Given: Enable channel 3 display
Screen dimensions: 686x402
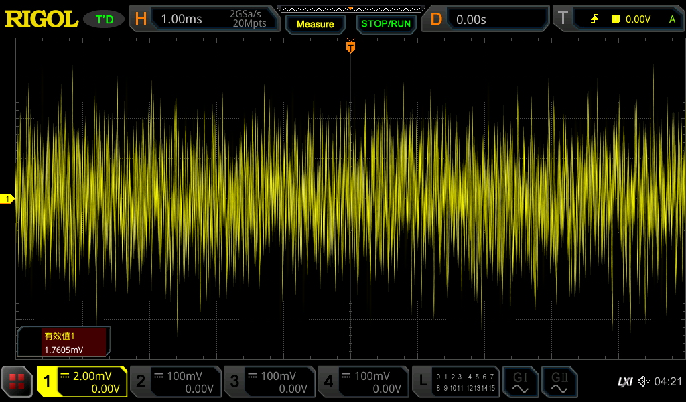Looking at the screenshot, I should click(269, 382).
